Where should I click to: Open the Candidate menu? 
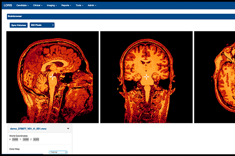[x=22, y=5]
